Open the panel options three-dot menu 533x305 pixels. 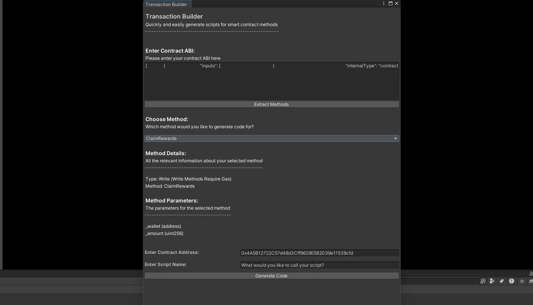(384, 3)
